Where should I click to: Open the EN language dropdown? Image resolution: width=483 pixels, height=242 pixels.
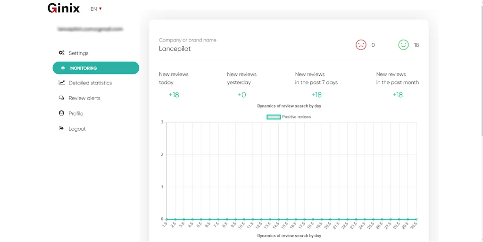pyautogui.click(x=96, y=9)
